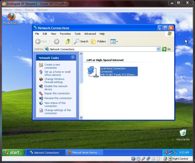Click the Disable network device icon
The image size is (195, 163).
(x=41, y=86)
